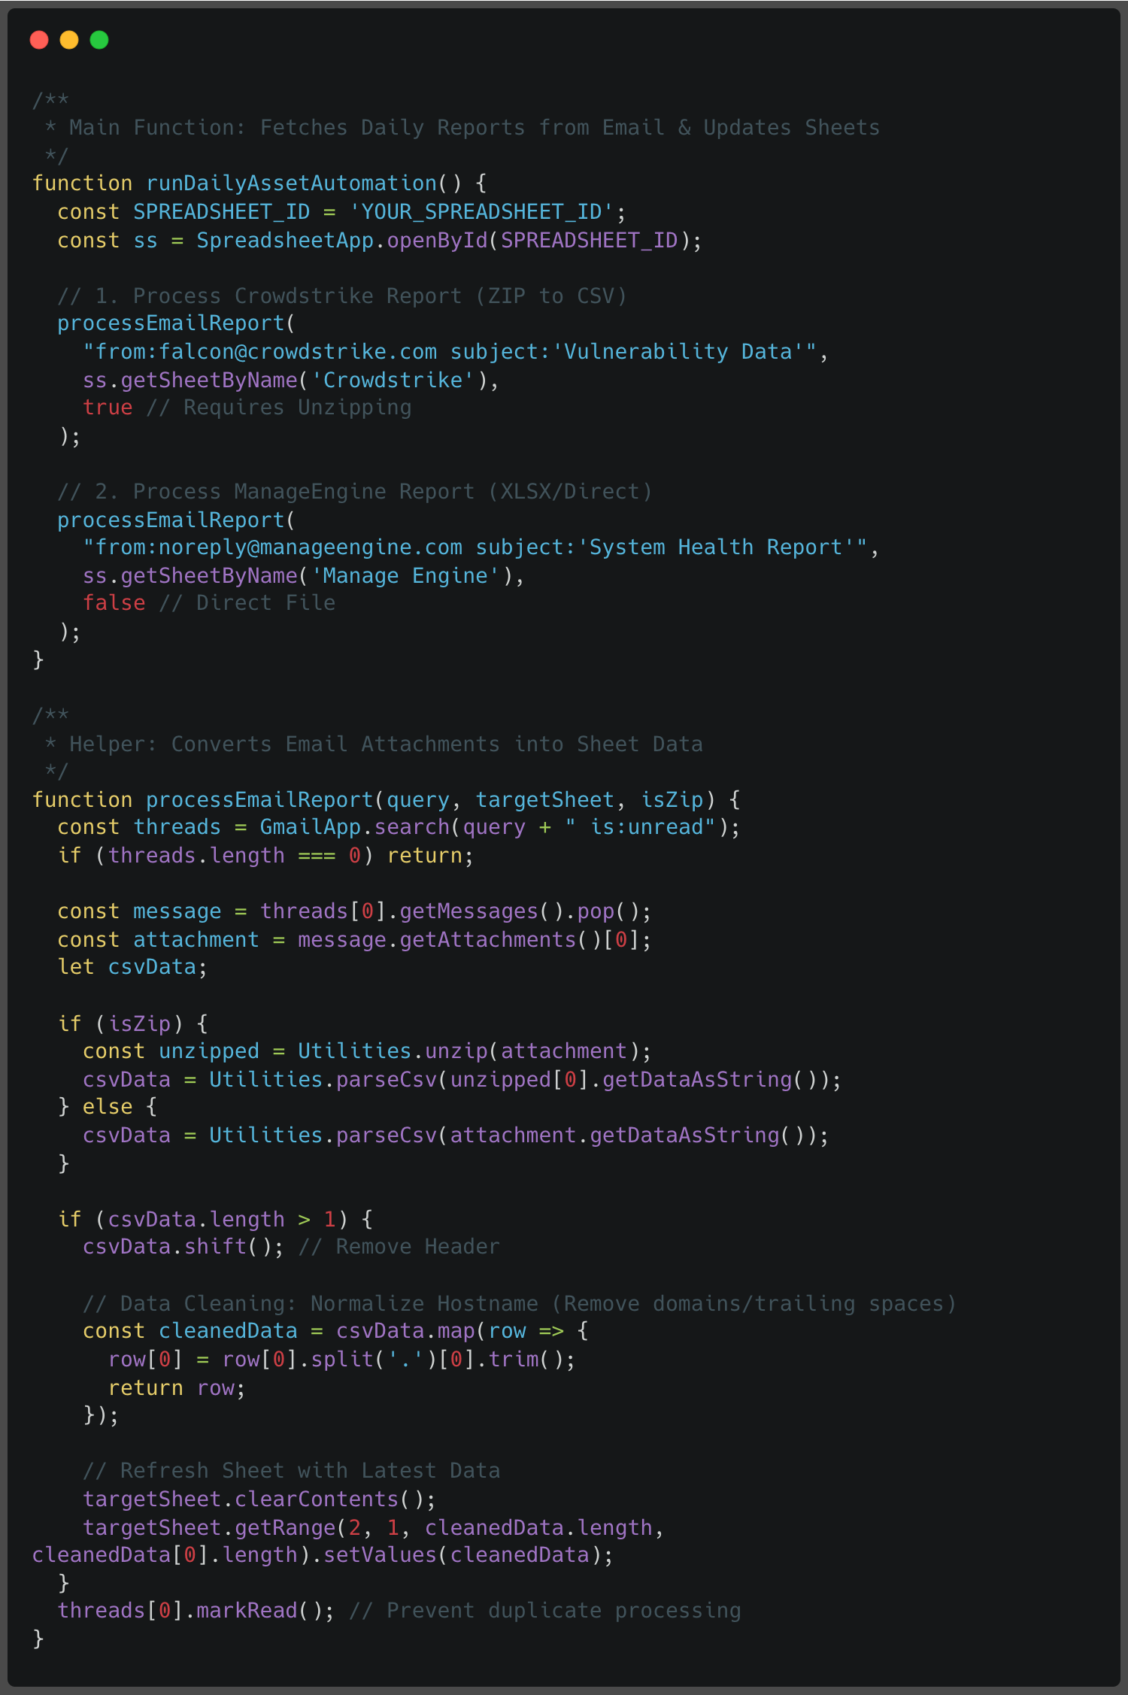The image size is (1128, 1695).
Task: Click the 'Crowdstrike' sheet name string
Action: coord(393,381)
